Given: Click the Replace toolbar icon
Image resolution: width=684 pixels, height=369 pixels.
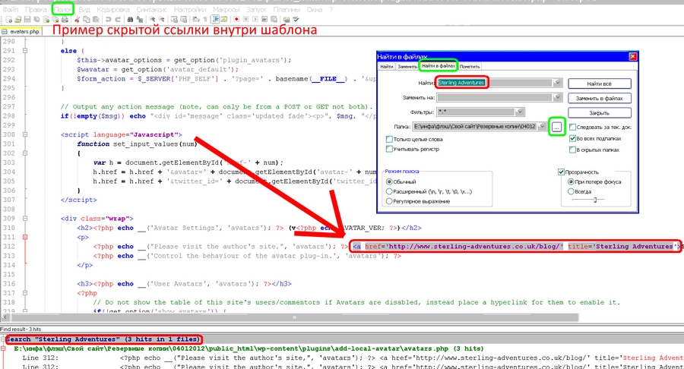Looking at the screenshot, I should 140,20.
